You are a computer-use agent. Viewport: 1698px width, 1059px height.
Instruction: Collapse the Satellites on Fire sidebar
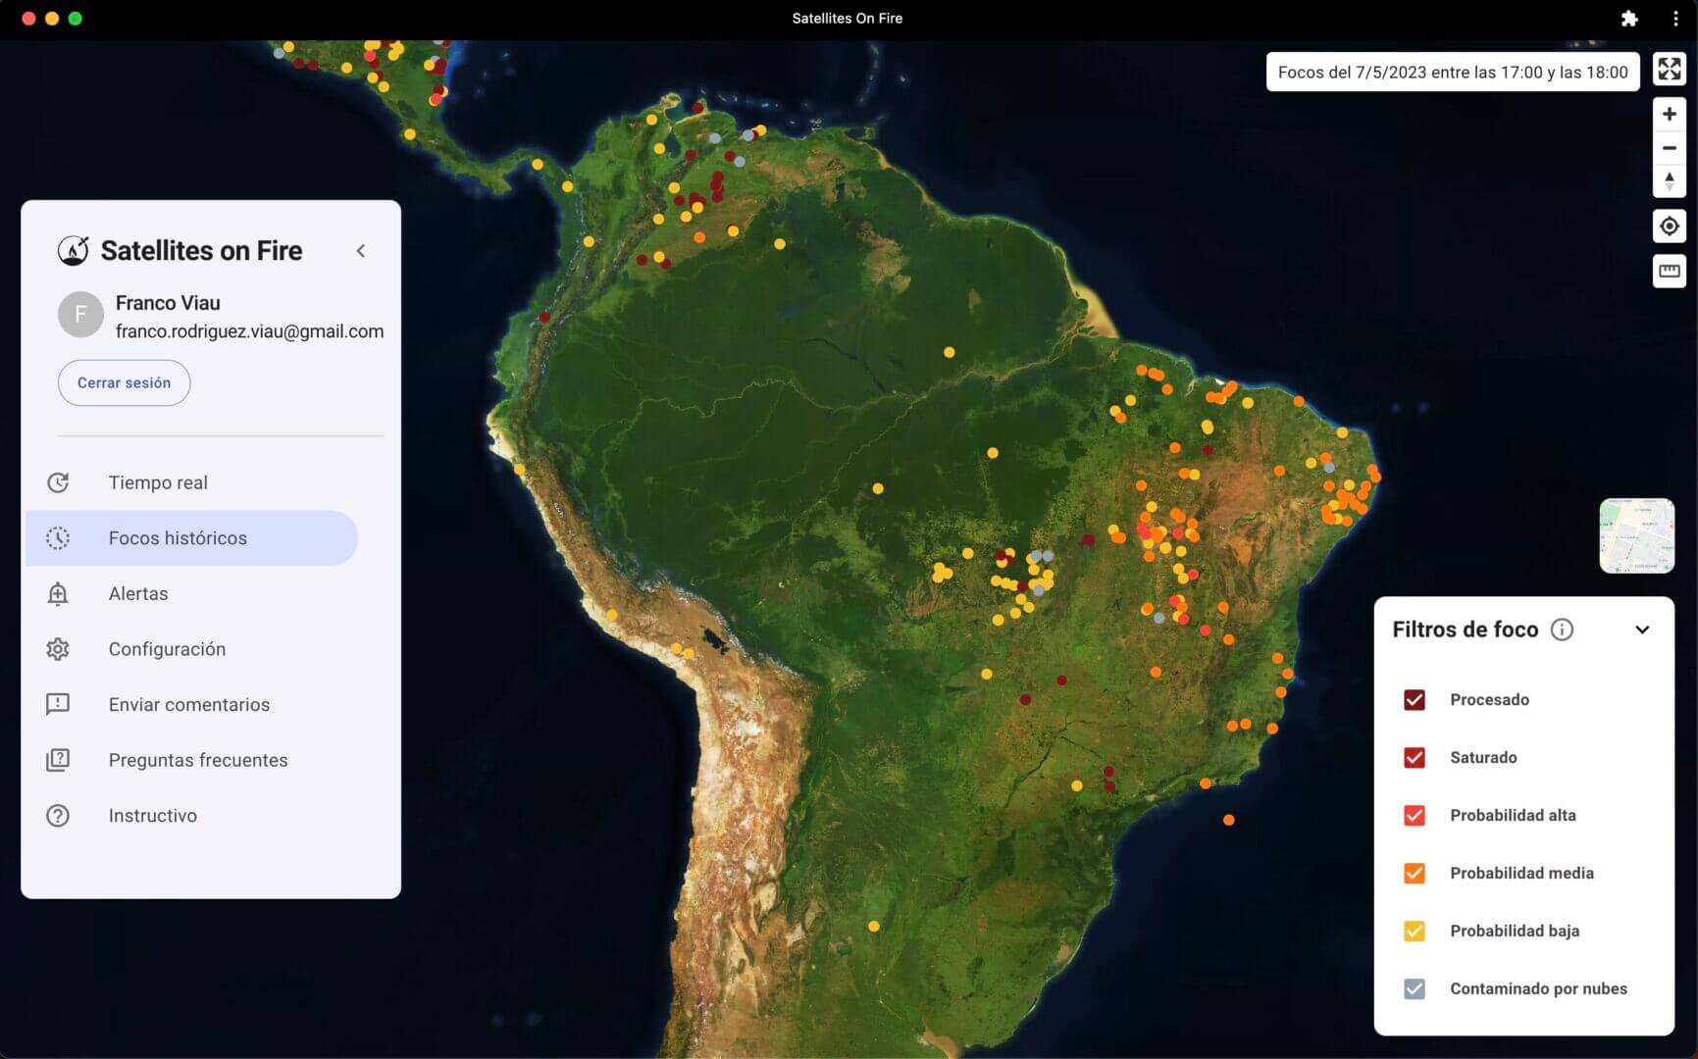(361, 250)
